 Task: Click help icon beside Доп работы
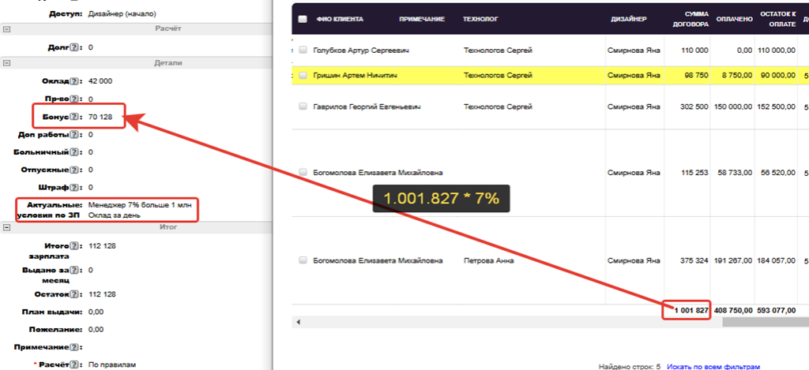pos(75,135)
